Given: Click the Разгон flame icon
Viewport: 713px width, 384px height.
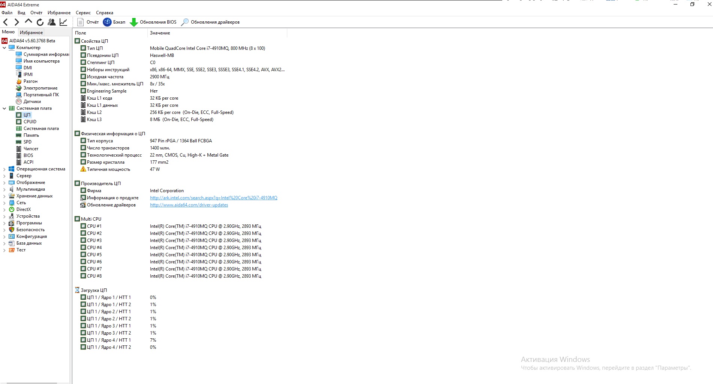Looking at the screenshot, I should [x=19, y=81].
